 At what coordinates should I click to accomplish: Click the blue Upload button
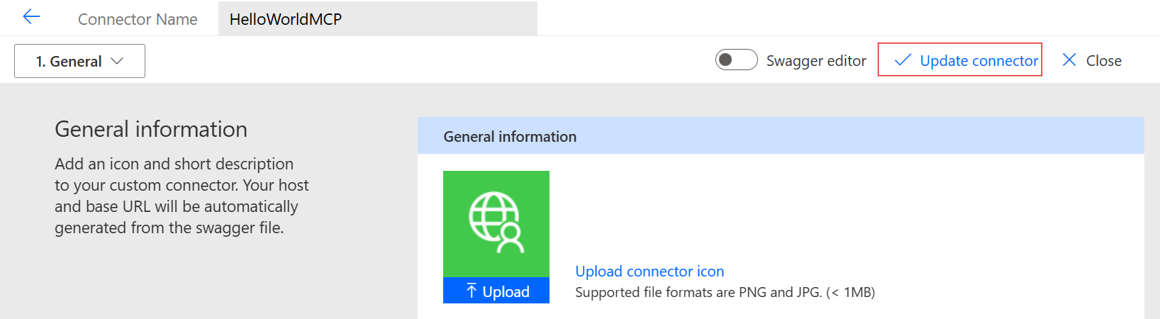pos(496,291)
